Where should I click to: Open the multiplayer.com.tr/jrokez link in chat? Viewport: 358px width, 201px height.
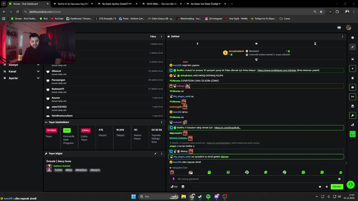[x=277, y=70]
